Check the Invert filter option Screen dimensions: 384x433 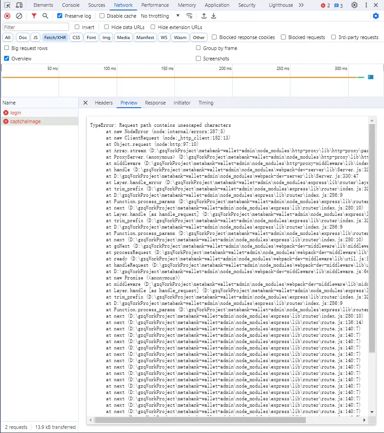click(77, 27)
